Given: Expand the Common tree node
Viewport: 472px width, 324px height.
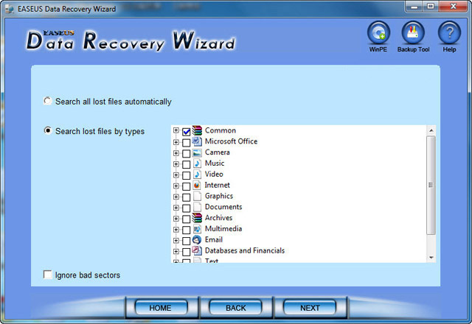Looking at the screenshot, I should pos(176,131).
